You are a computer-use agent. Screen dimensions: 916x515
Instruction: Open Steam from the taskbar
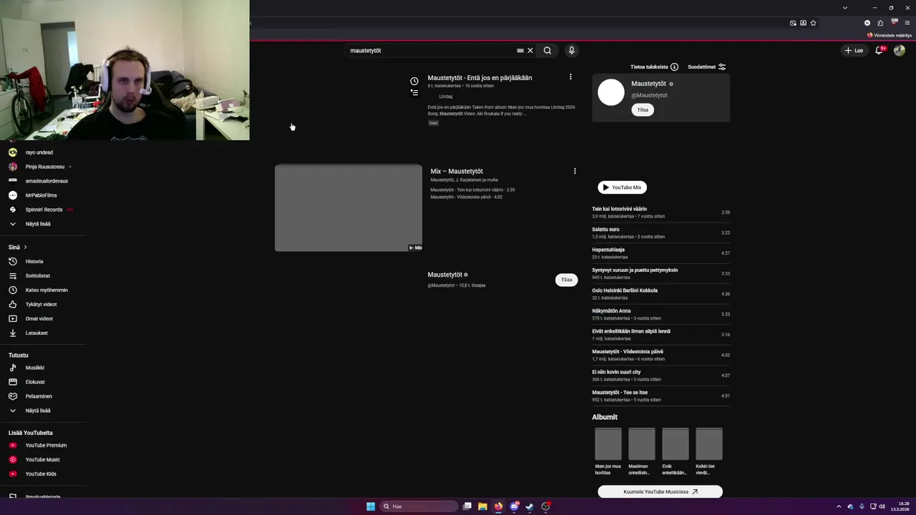530,506
